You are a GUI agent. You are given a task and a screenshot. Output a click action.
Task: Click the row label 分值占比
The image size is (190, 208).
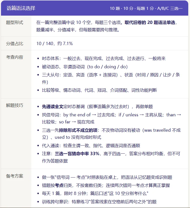pyautogui.click(x=14, y=44)
